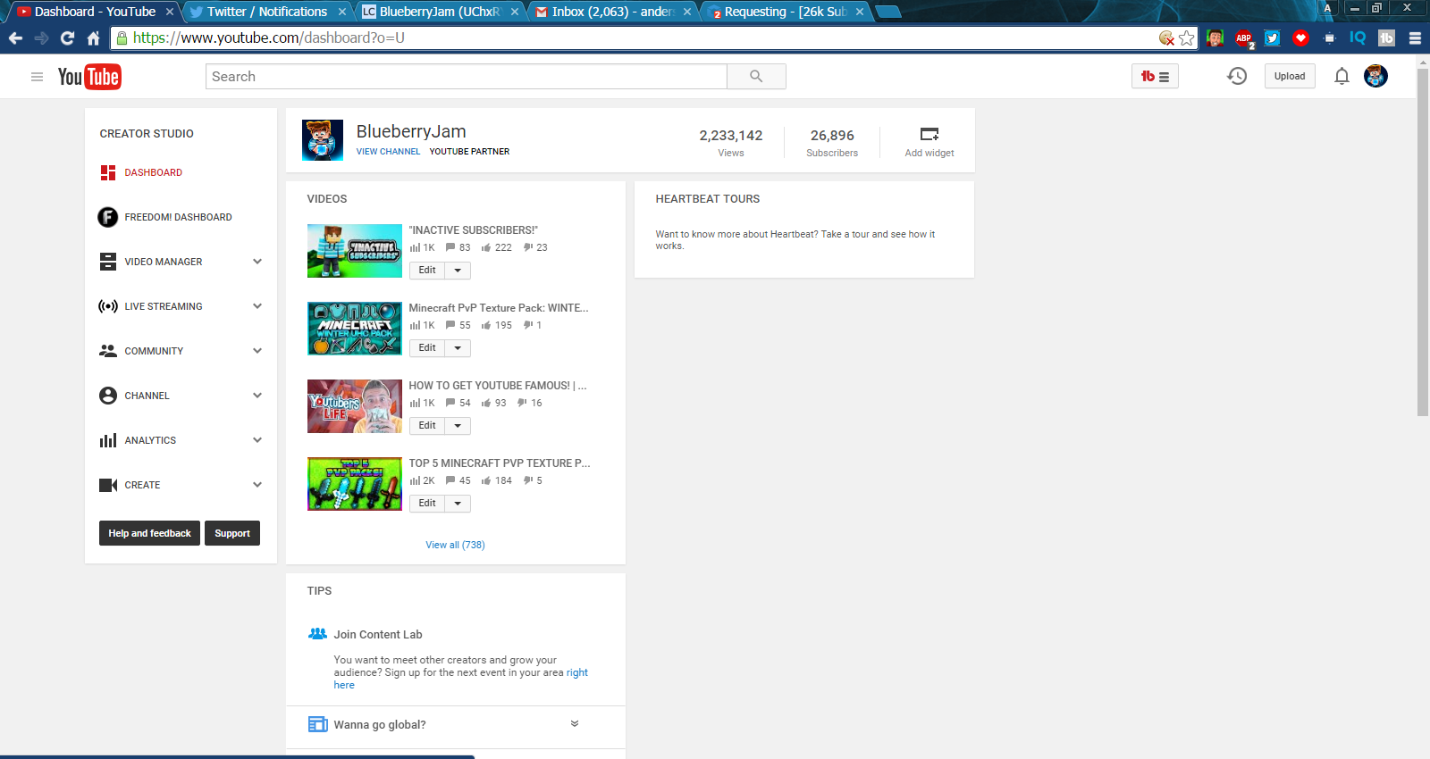Image resolution: width=1430 pixels, height=759 pixels.
Task: Open the INACTIVE SUBSCRIBERS video thumbnail
Action: click(x=355, y=251)
